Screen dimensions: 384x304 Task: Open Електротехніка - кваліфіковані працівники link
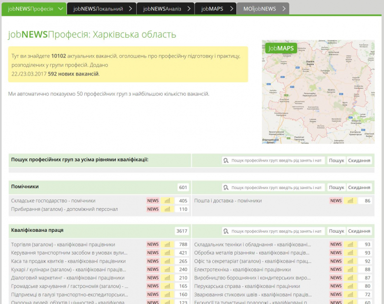[243, 269]
